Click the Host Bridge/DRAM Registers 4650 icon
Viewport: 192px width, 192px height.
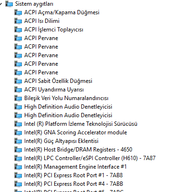(x=18, y=150)
